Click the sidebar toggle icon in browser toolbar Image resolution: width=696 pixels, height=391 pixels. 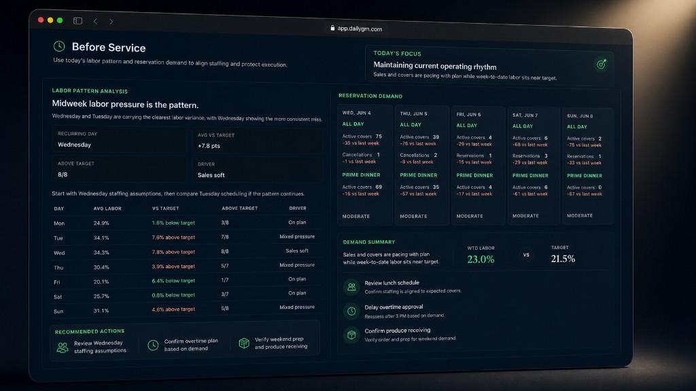click(x=77, y=20)
